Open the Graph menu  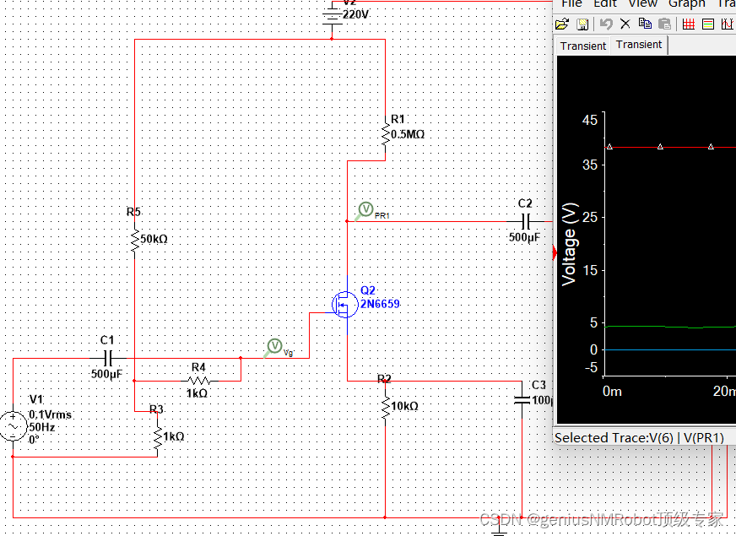pos(686,4)
